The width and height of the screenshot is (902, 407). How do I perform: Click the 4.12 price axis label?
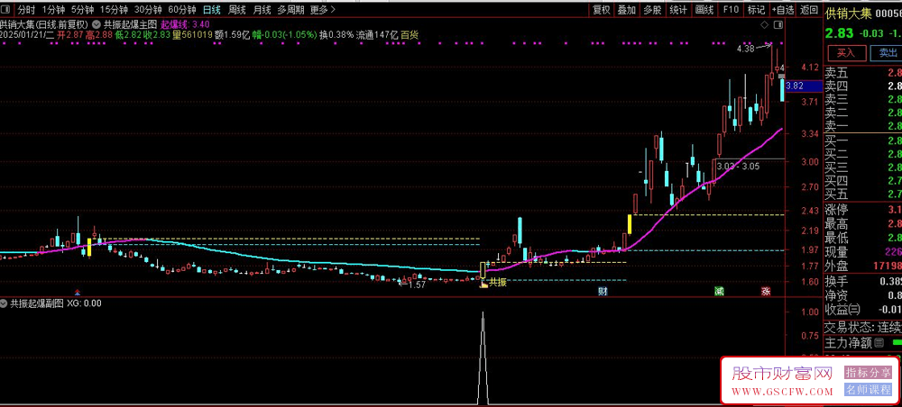[809, 68]
